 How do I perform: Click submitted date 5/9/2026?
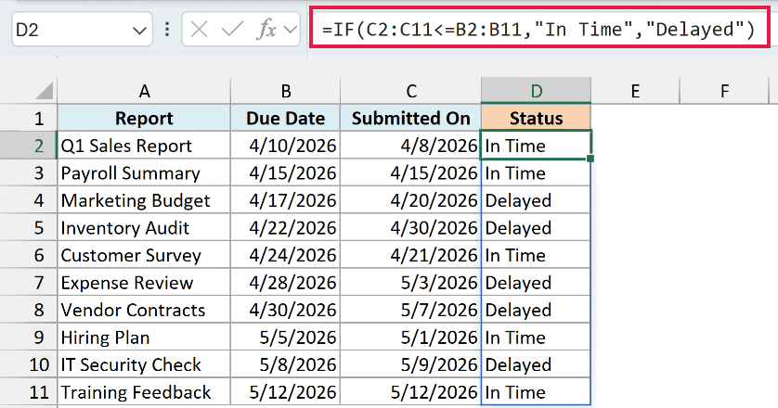click(411, 364)
